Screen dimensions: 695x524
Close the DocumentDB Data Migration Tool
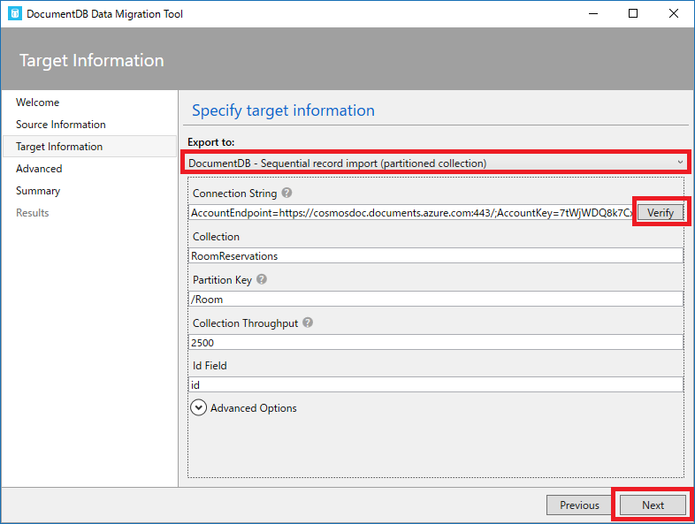click(673, 13)
